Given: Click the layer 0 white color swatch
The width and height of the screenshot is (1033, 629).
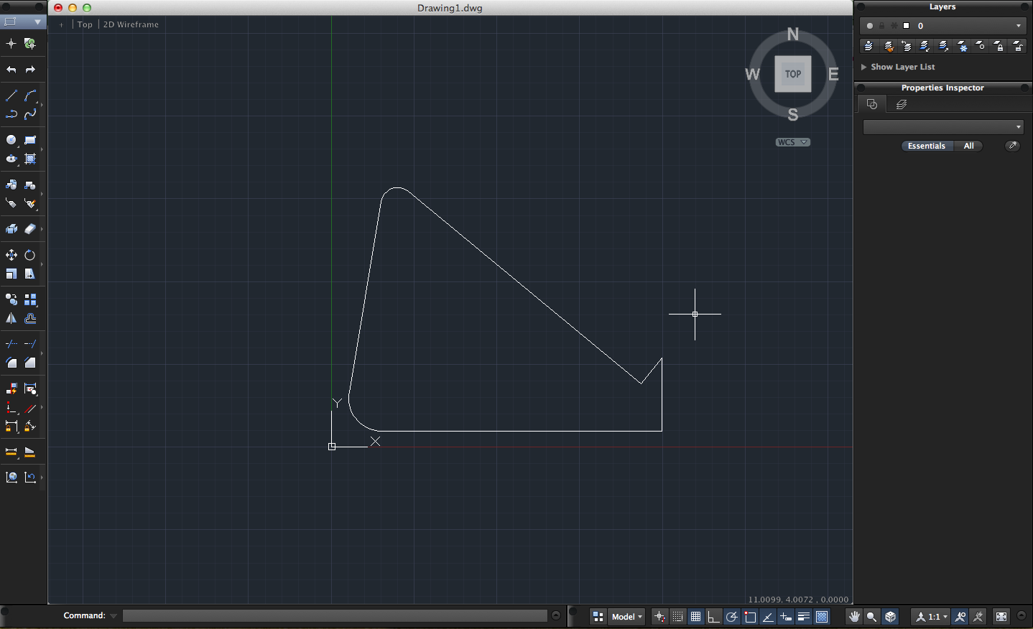Looking at the screenshot, I should coord(907,26).
